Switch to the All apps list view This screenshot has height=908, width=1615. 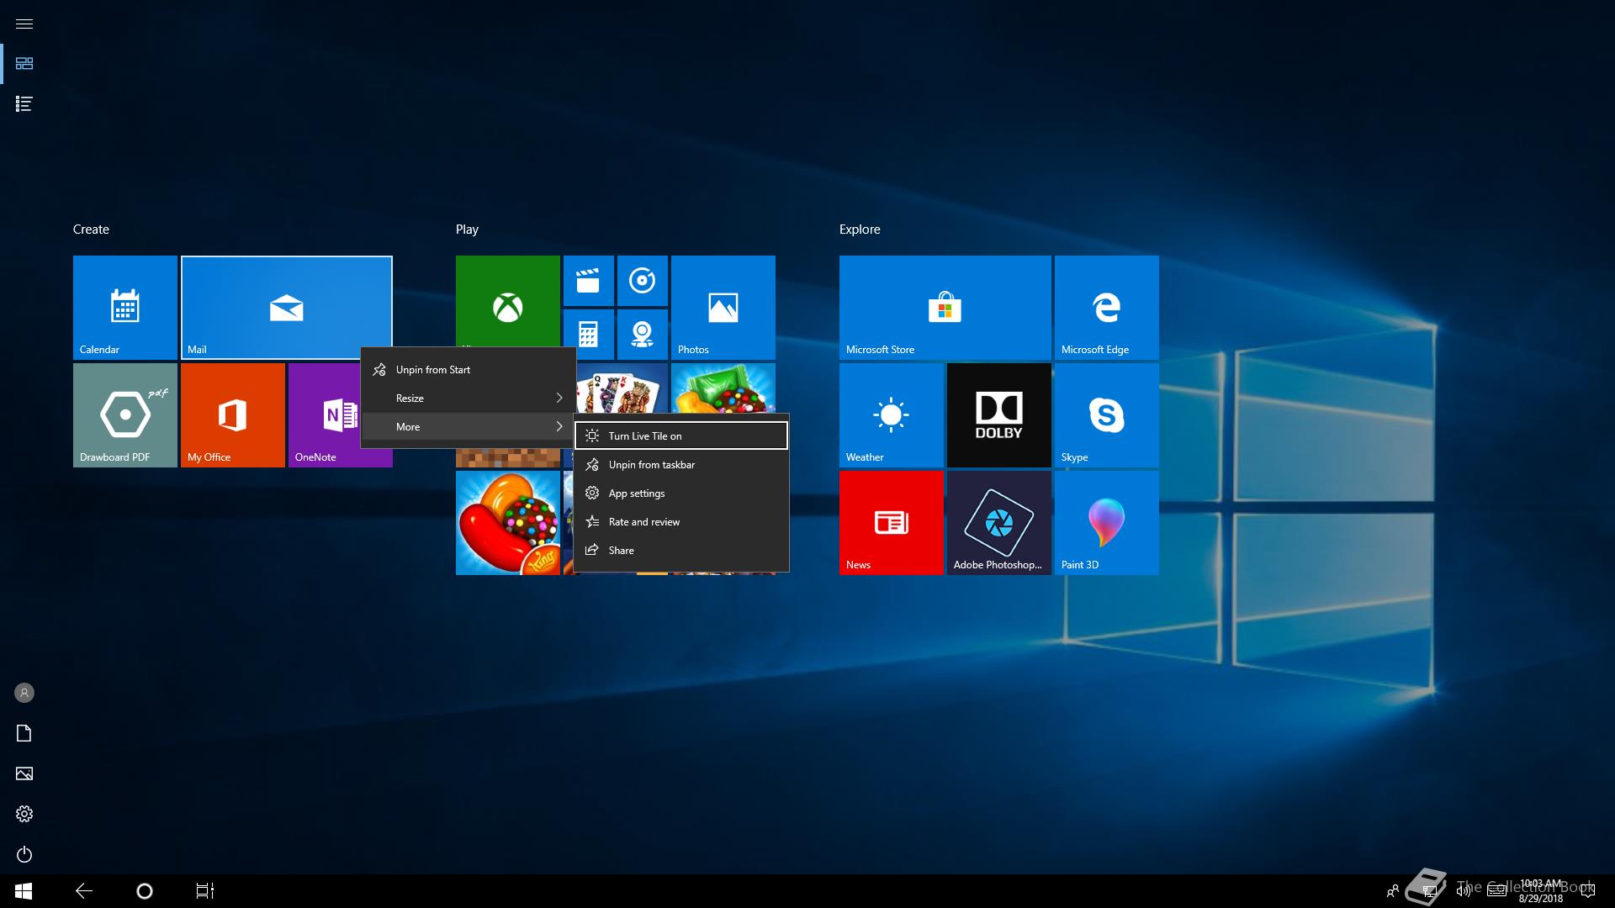(24, 104)
